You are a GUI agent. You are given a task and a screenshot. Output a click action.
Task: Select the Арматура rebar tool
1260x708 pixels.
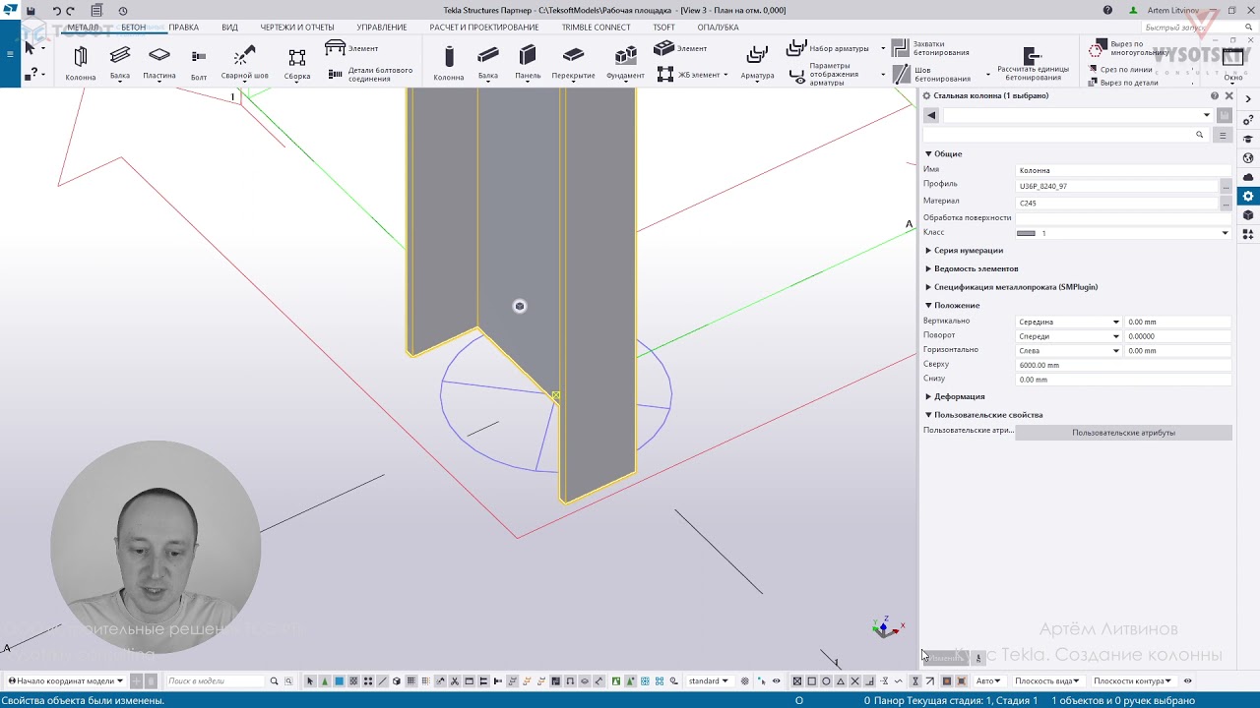pyautogui.click(x=757, y=63)
